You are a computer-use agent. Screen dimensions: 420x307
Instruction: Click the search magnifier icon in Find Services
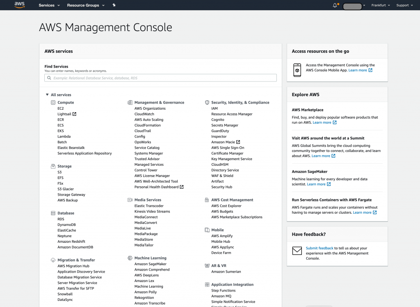[49, 78]
